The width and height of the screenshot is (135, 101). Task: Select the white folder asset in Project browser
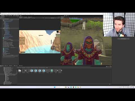tap(20, 70)
